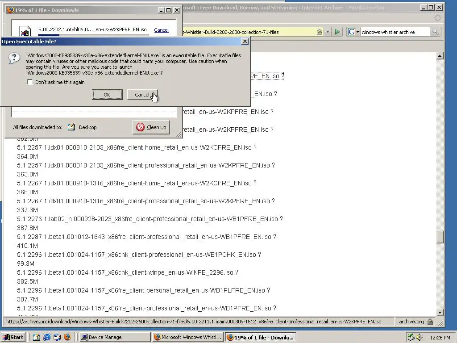Click the page scrollbar down arrow

click(x=440, y=312)
